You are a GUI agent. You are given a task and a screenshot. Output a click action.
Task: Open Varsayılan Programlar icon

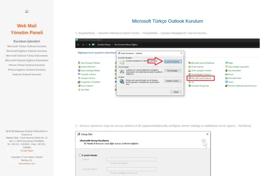[189, 86]
